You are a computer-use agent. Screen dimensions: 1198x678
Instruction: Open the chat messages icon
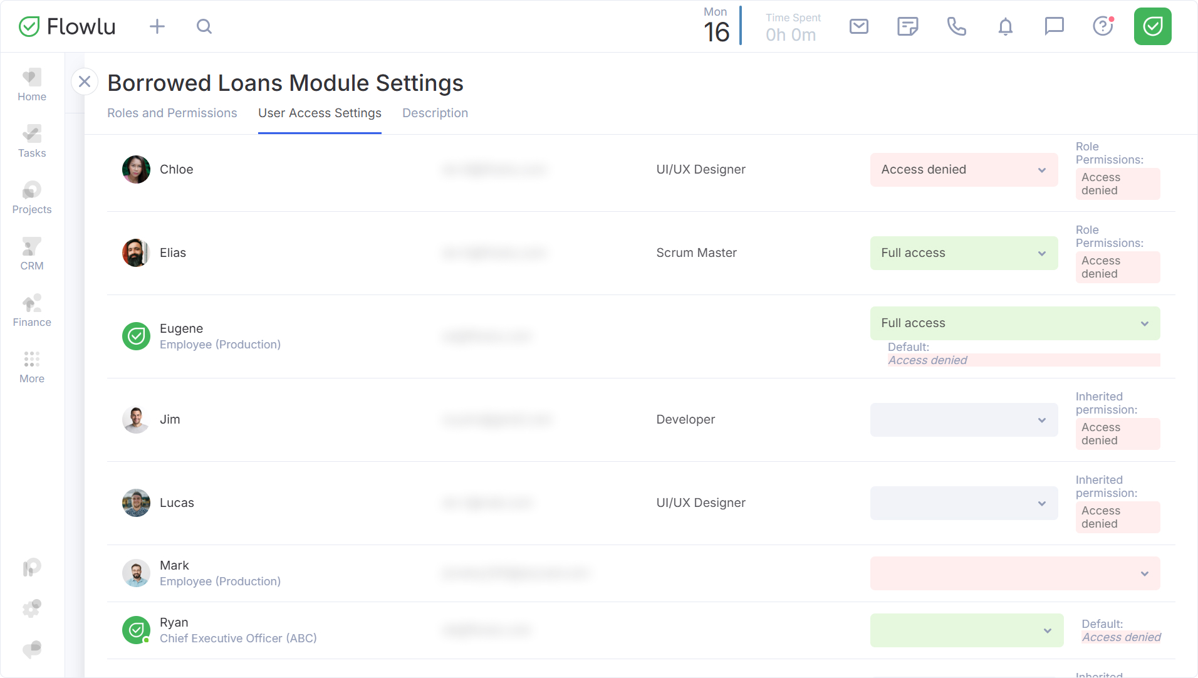(x=1054, y=26)
